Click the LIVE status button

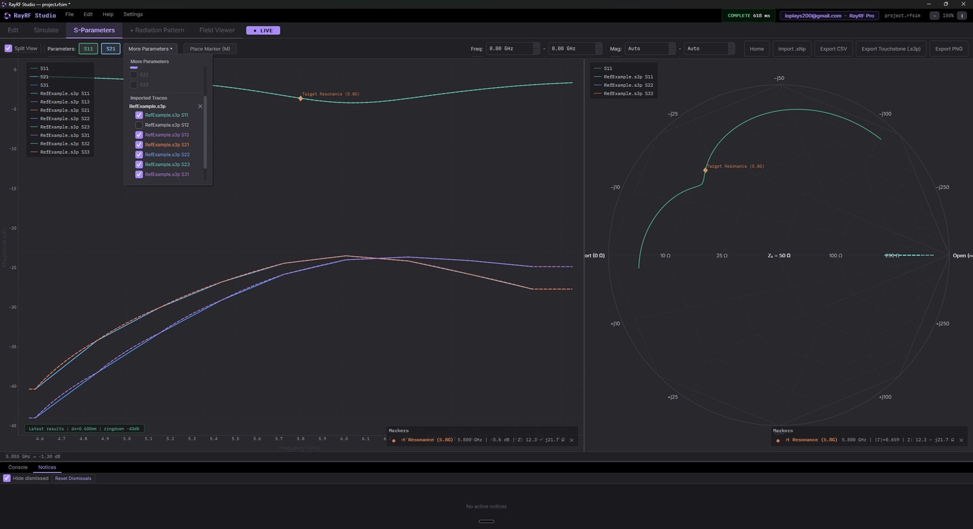[263, 30]
